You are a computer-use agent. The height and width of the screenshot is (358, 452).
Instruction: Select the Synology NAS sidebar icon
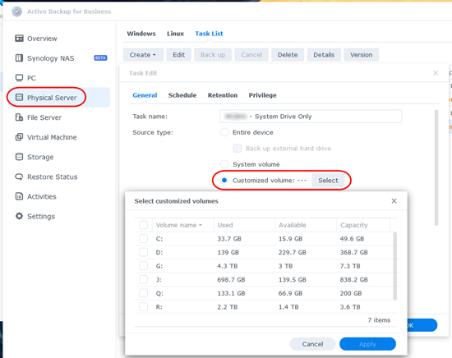[19, 58]
